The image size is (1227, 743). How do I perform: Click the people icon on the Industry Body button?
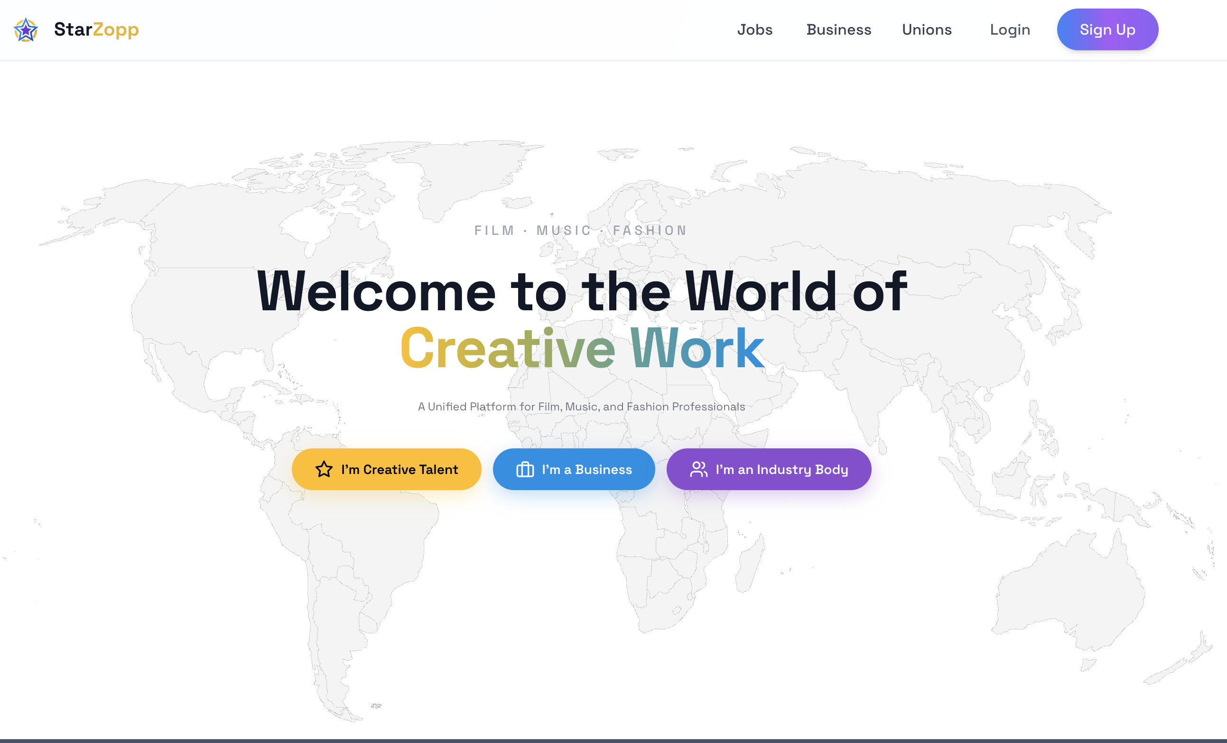[x=698, y=469]
